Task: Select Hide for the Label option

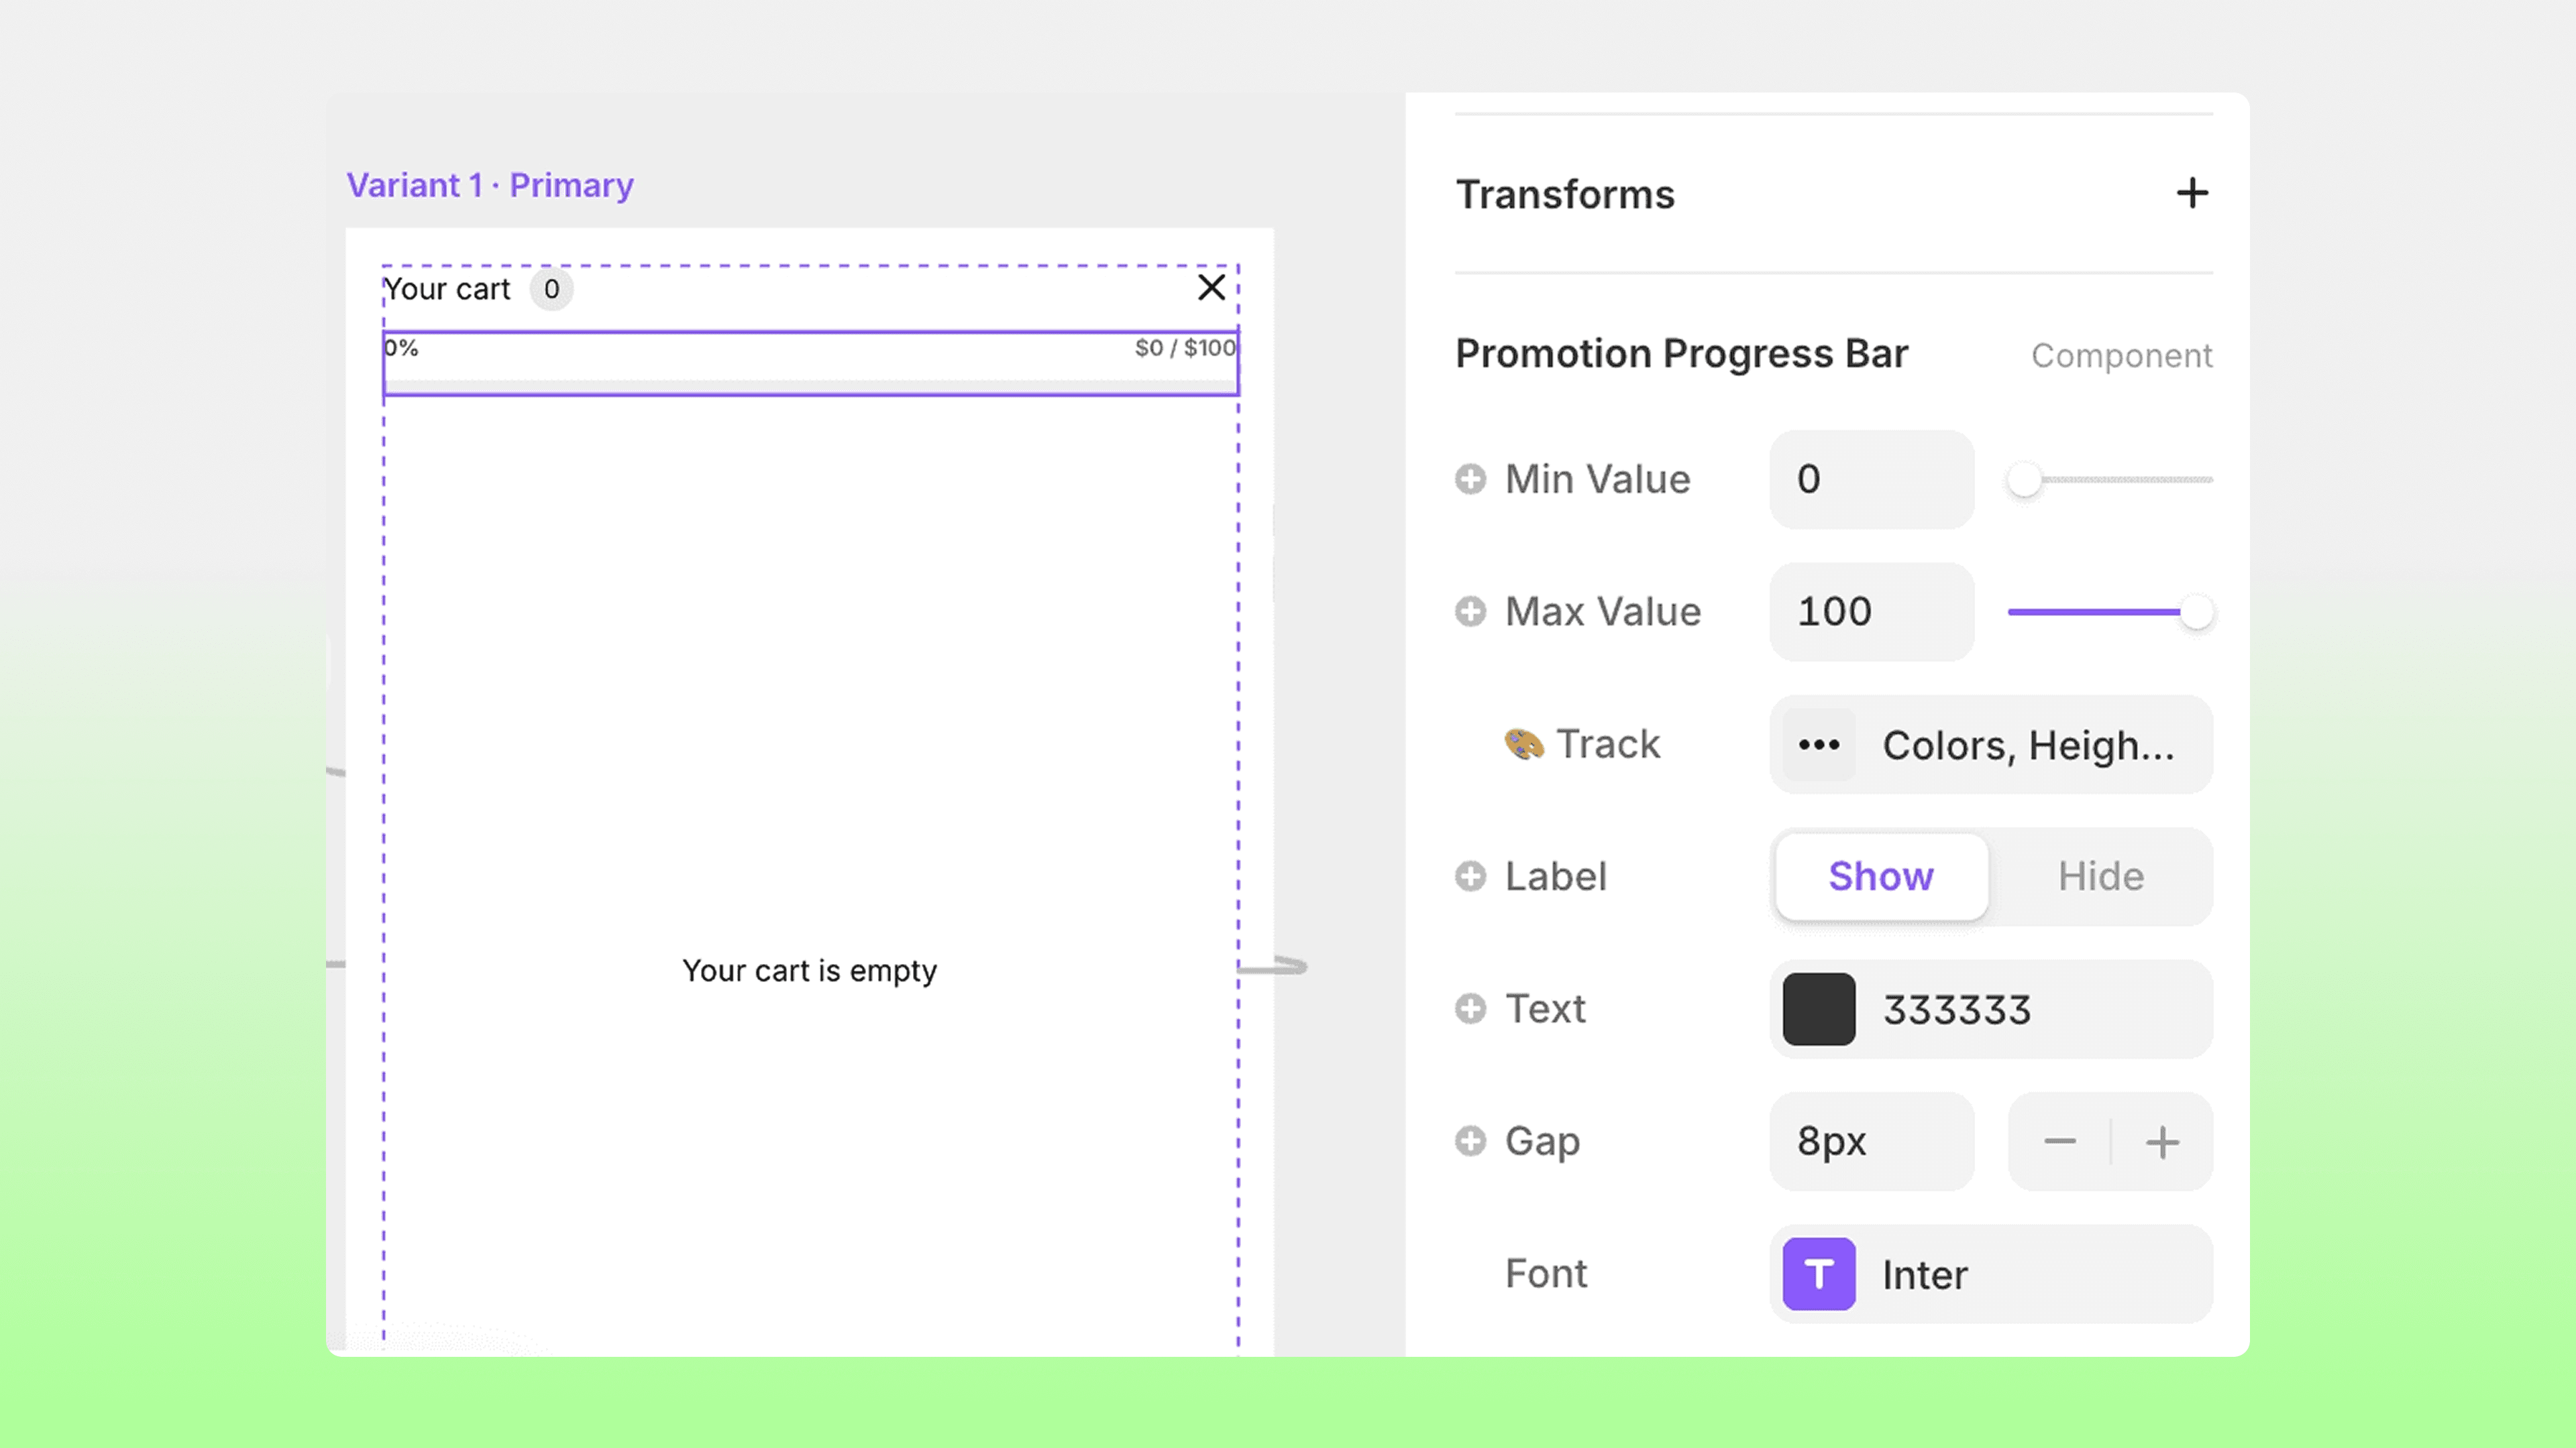Action: click(2100, 876)
